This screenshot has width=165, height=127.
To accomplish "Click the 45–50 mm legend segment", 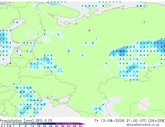I will [x=77, y=124].
